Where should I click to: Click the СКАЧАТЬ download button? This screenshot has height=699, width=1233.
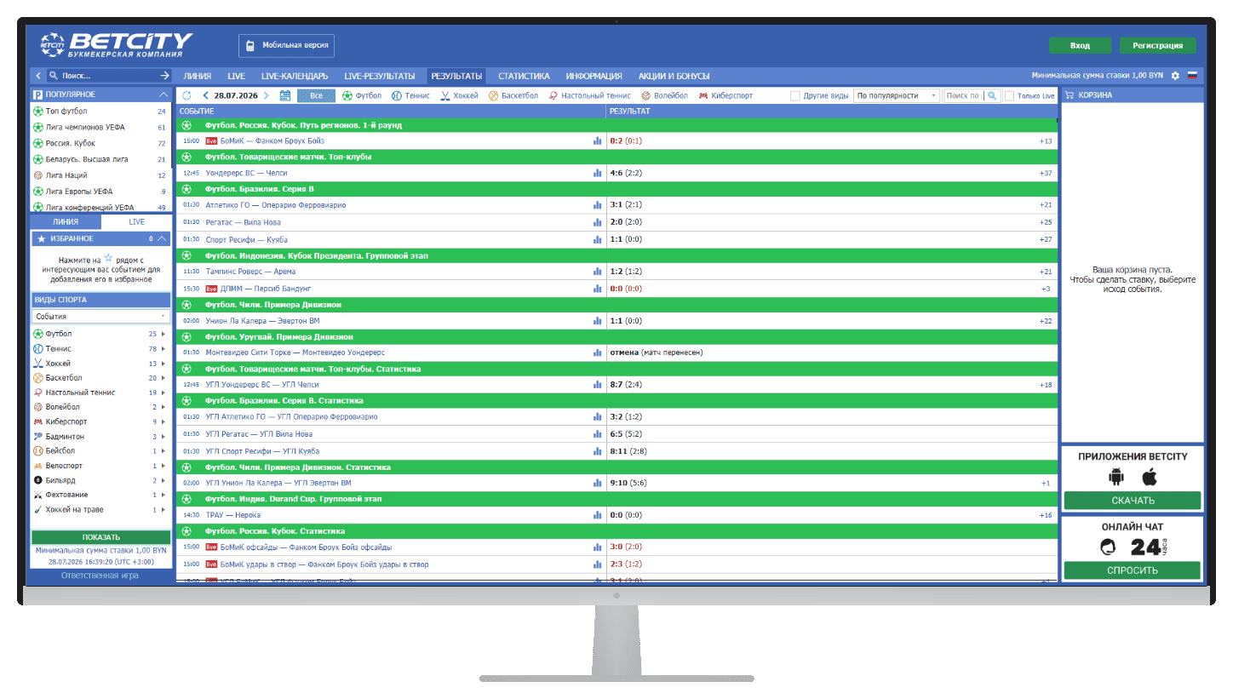pyautogui.click(x=1133, y=501)
